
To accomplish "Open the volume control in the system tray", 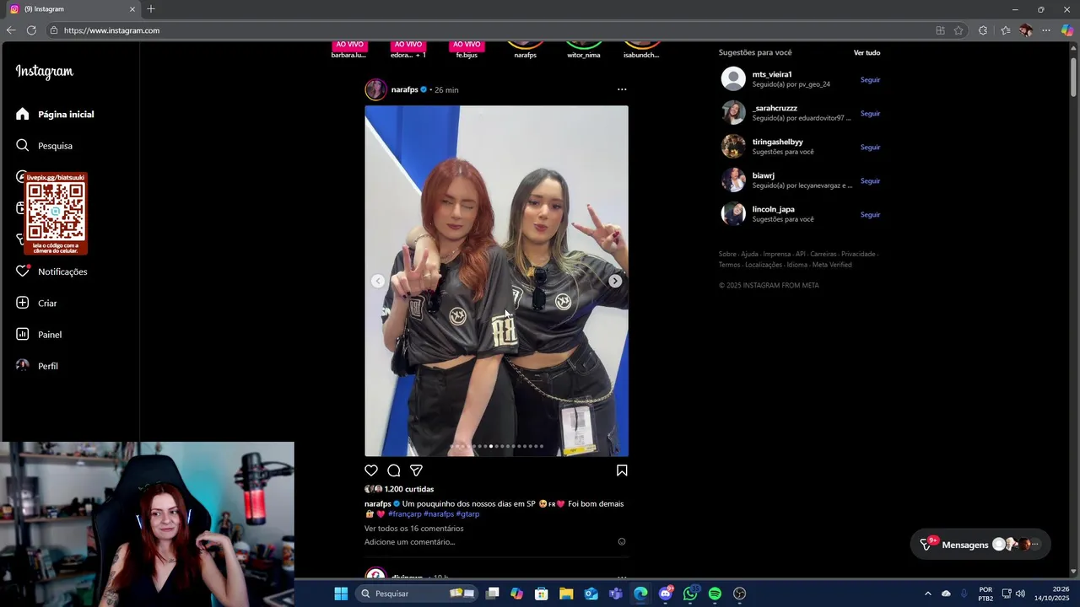I will coord(1021,594).
